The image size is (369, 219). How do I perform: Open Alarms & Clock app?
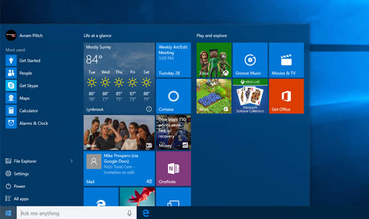tap(33, 123)
